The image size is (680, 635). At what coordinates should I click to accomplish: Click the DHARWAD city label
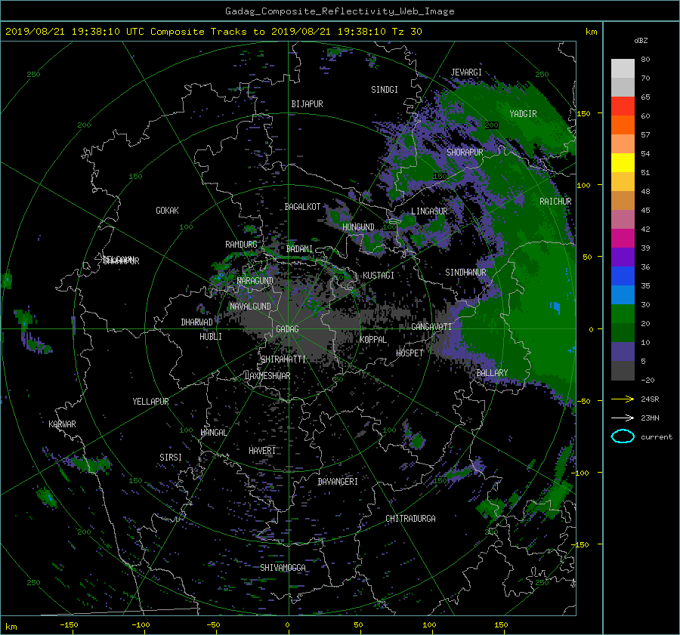click(x=196, y=322)
